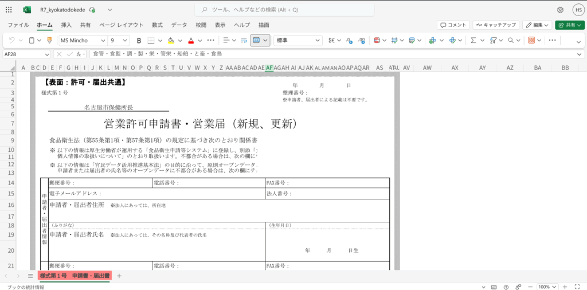Click the delete cells icon

pos(452,41)
